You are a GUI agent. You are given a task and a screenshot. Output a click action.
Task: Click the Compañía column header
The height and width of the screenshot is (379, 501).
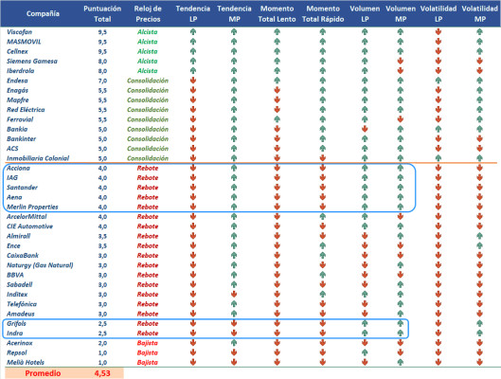tap(43, 14)
